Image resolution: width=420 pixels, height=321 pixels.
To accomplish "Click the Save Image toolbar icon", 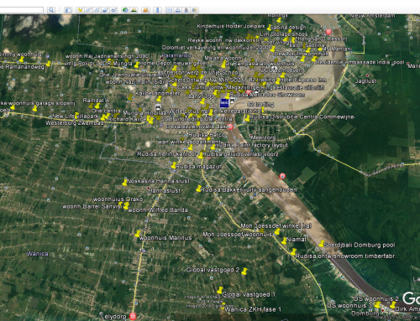I will tap(186, 10).
